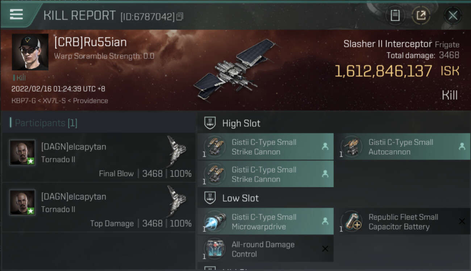Open the hamburger menu icon

point(16,14)
